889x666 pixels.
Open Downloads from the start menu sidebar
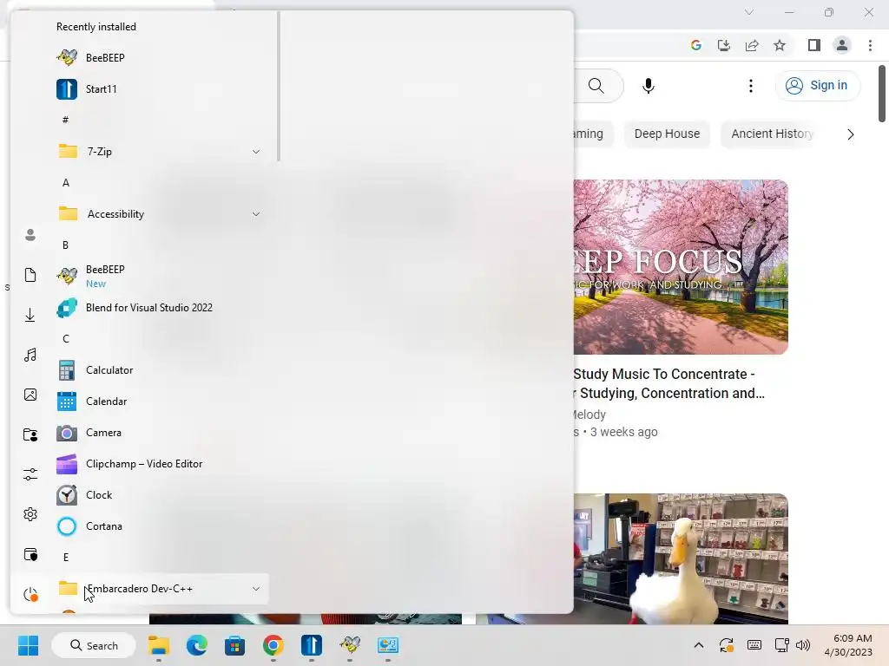pyautogui.click(x=30, y=315)
